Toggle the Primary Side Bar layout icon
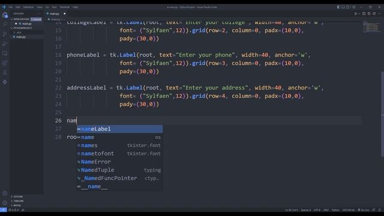384x216 pixels. pyautogui.click(x=338, y=7)
